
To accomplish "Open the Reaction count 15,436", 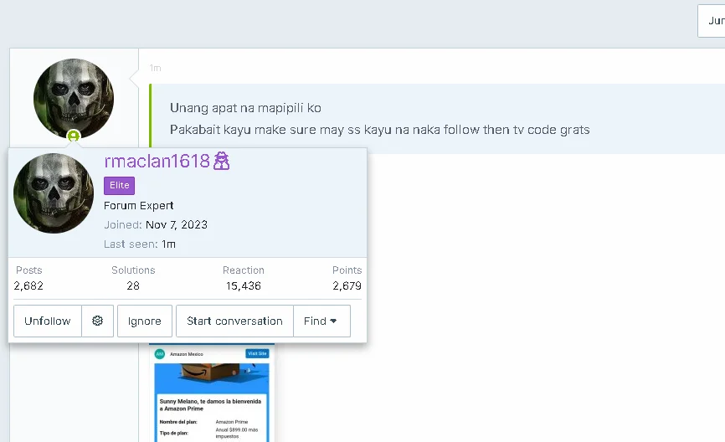I will tap(244, 285).
